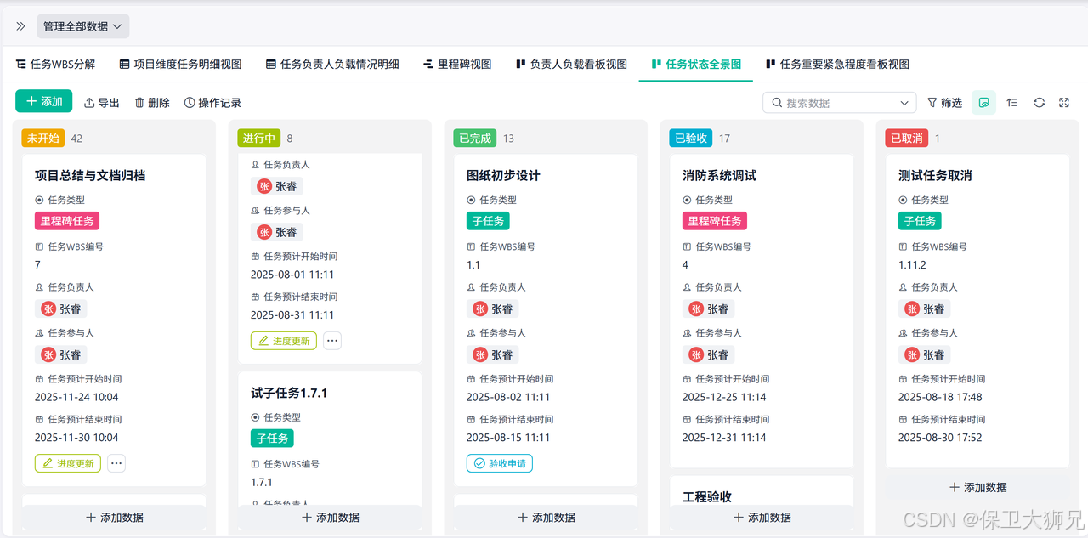The image size is (1088, 538).
Task: Open more menu on 项目总结与文档归档 card
Action: click(x=116, y=463)
